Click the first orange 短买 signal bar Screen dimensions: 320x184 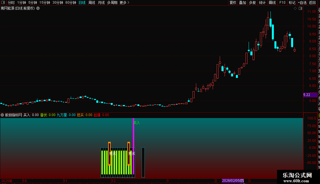pyautogui.click(x=109, y=154)
